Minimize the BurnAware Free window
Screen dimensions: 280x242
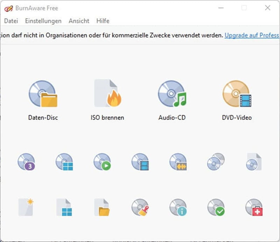coord(221,8)
